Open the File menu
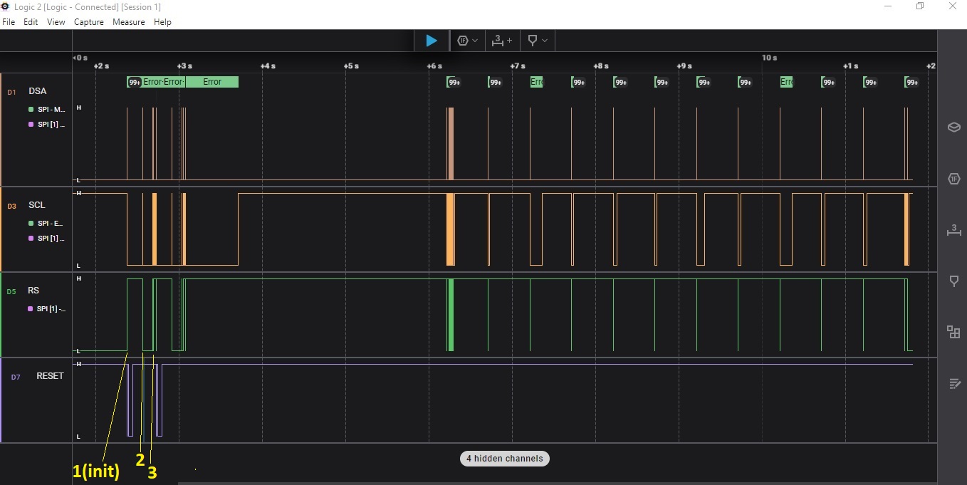The width and height of the screenshot is (967, 485). 9,22
